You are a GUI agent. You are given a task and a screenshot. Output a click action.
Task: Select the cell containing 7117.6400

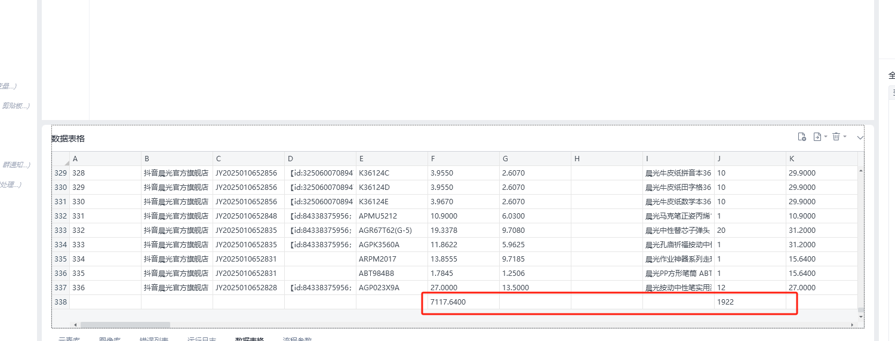pos(463,302)
